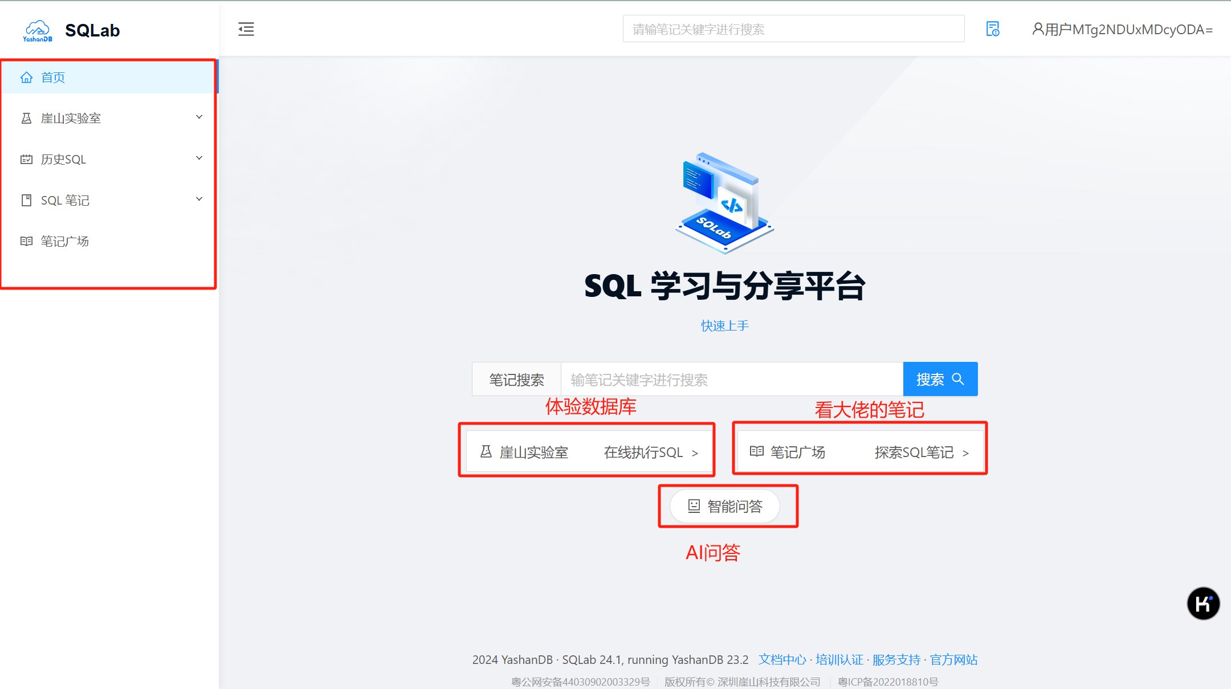This screenshot has width=1231, height=689.
Task: Click the blue 搜索 button
Action: tap(940, 379)
